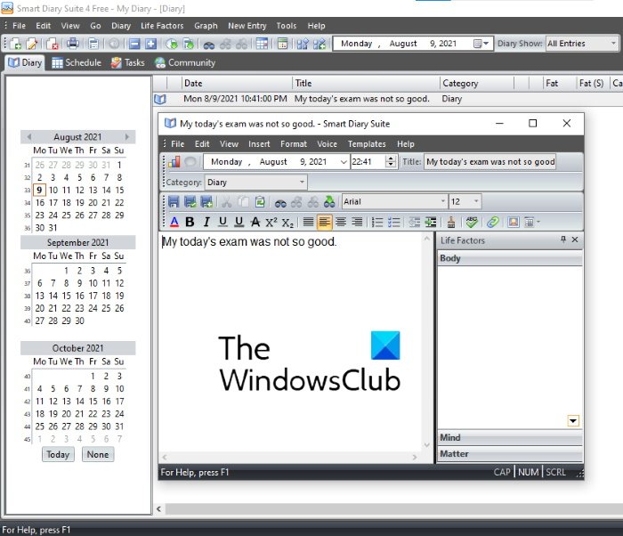
Task: Open the Category Diary dropdown
Action: [x=302, y=183]
